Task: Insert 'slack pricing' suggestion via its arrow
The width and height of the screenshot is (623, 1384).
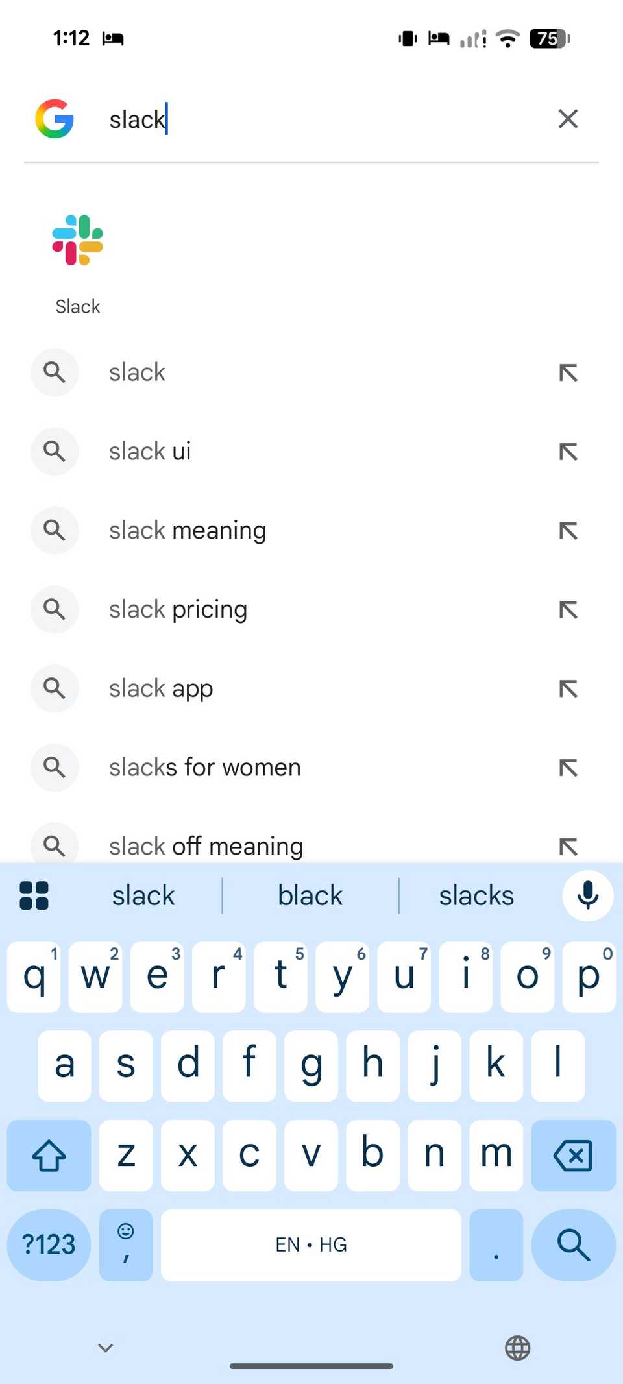Action: pyautogui.click(x=568, y=610)
